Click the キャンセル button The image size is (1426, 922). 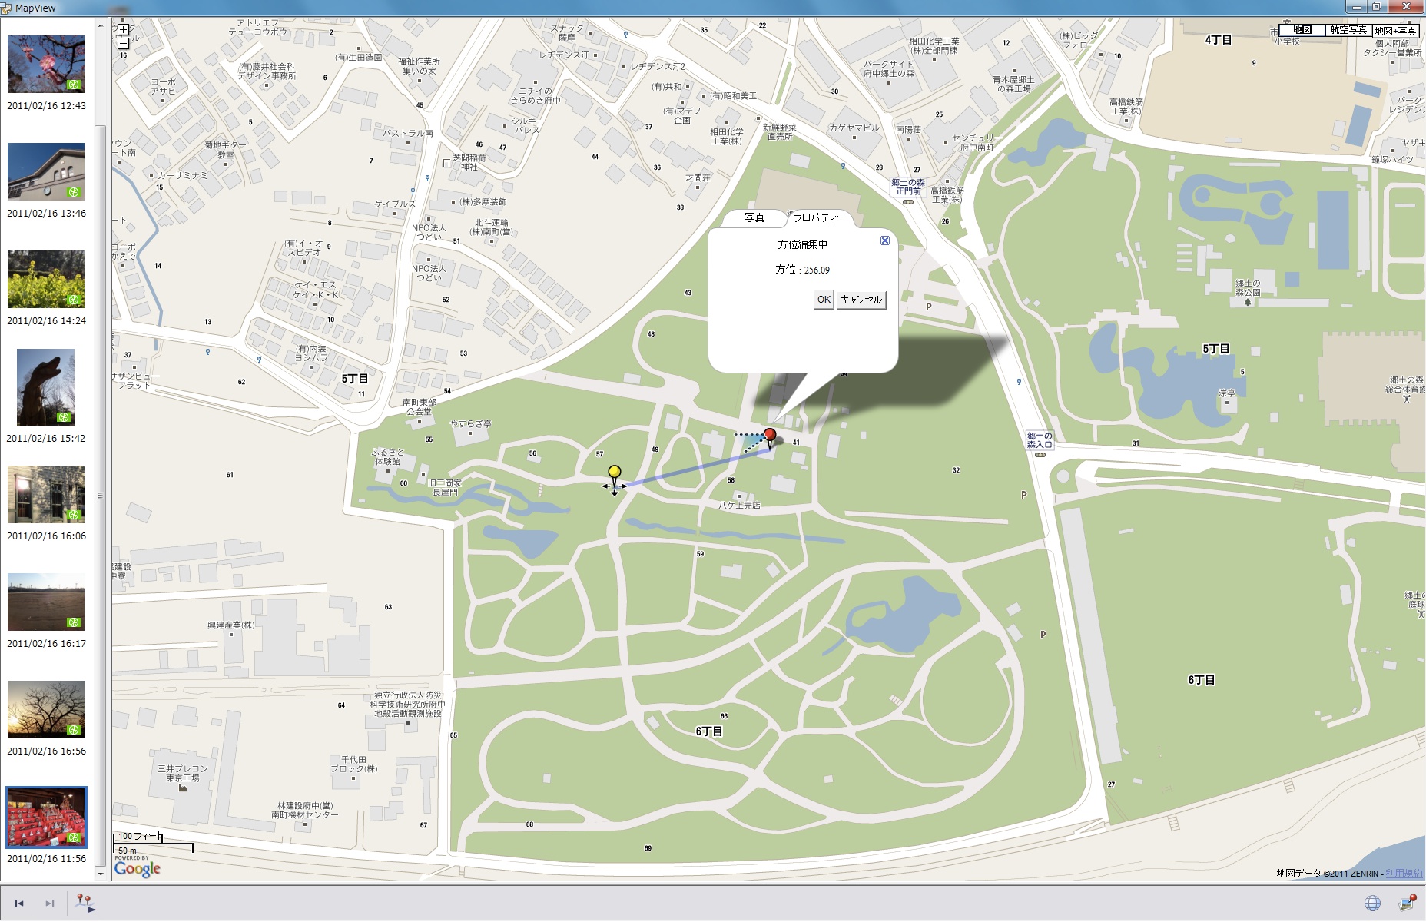861,300
